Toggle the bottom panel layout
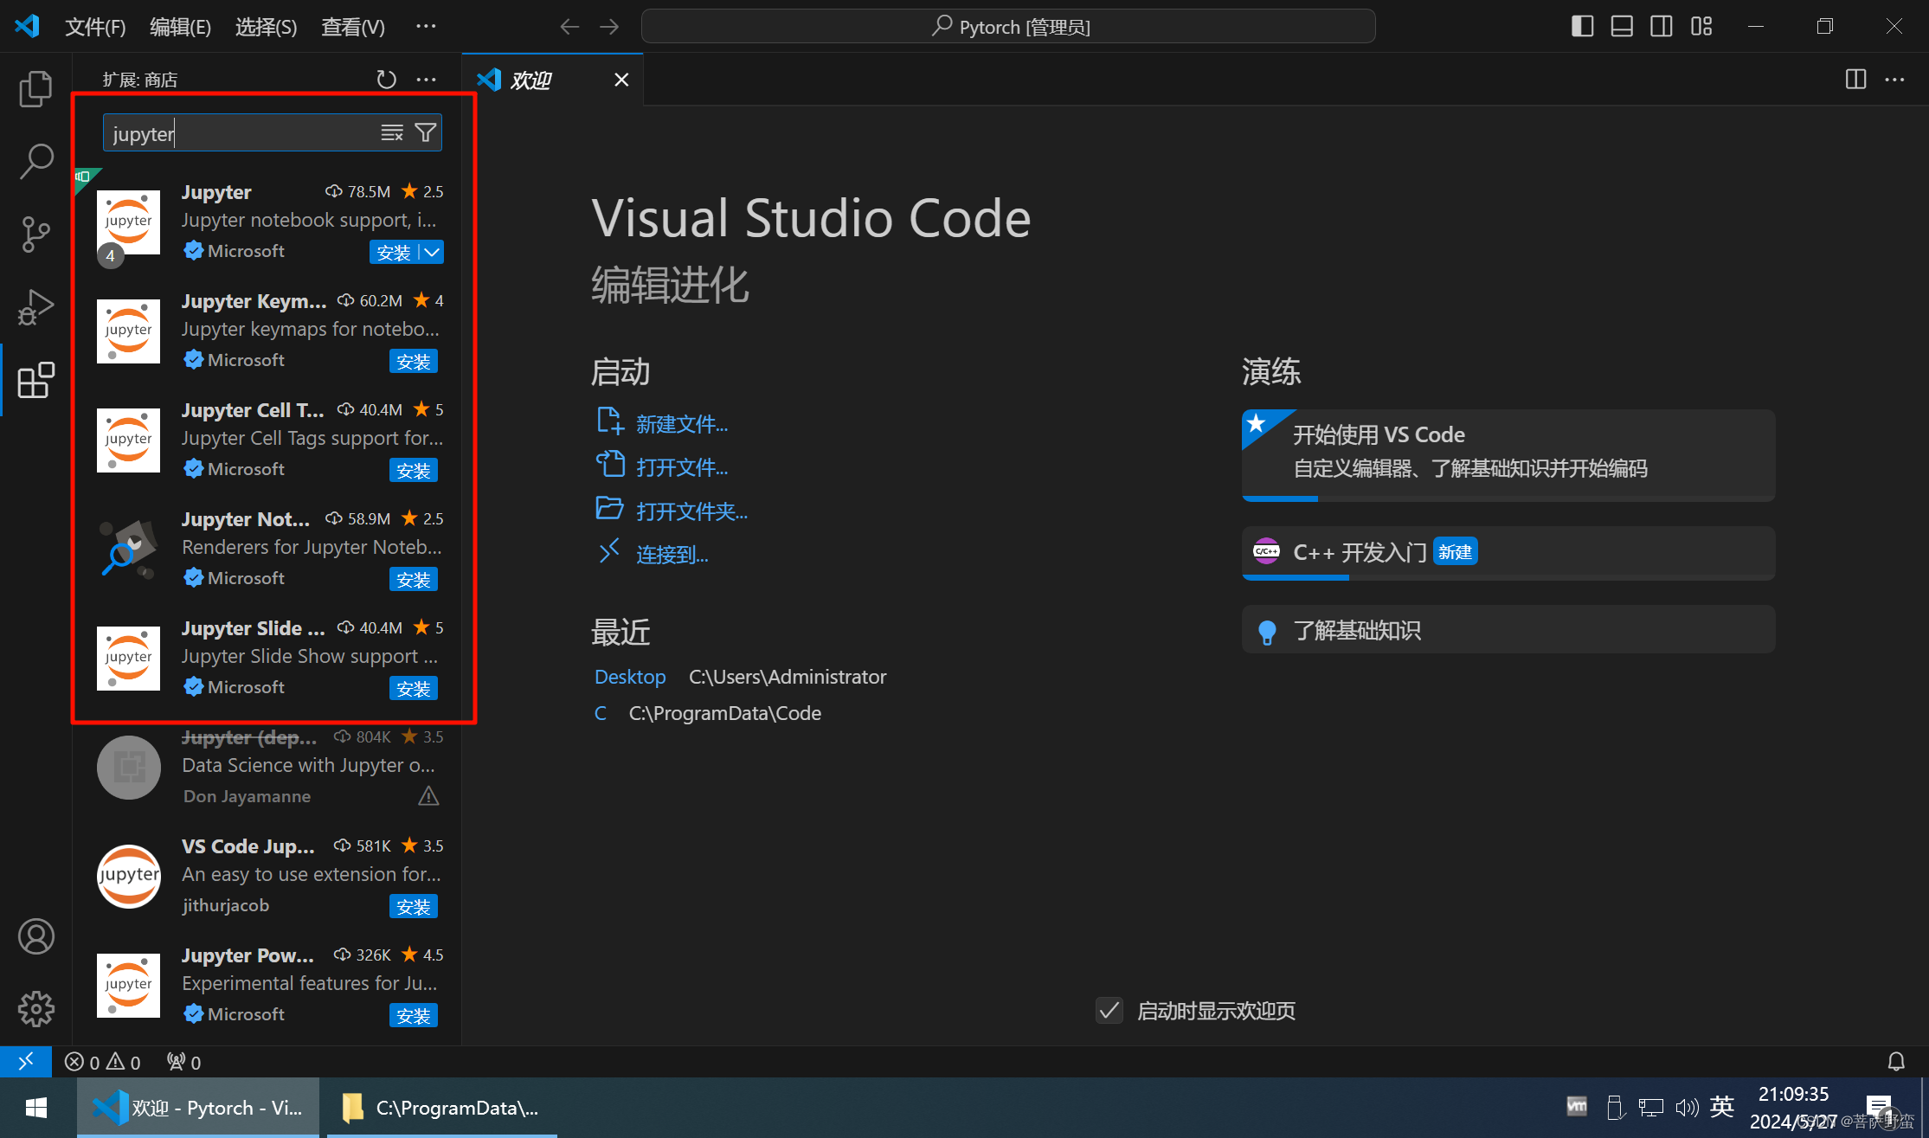Image resolution: width=1929 pixels, height=1138 pixels. [x=1622, y=27]
